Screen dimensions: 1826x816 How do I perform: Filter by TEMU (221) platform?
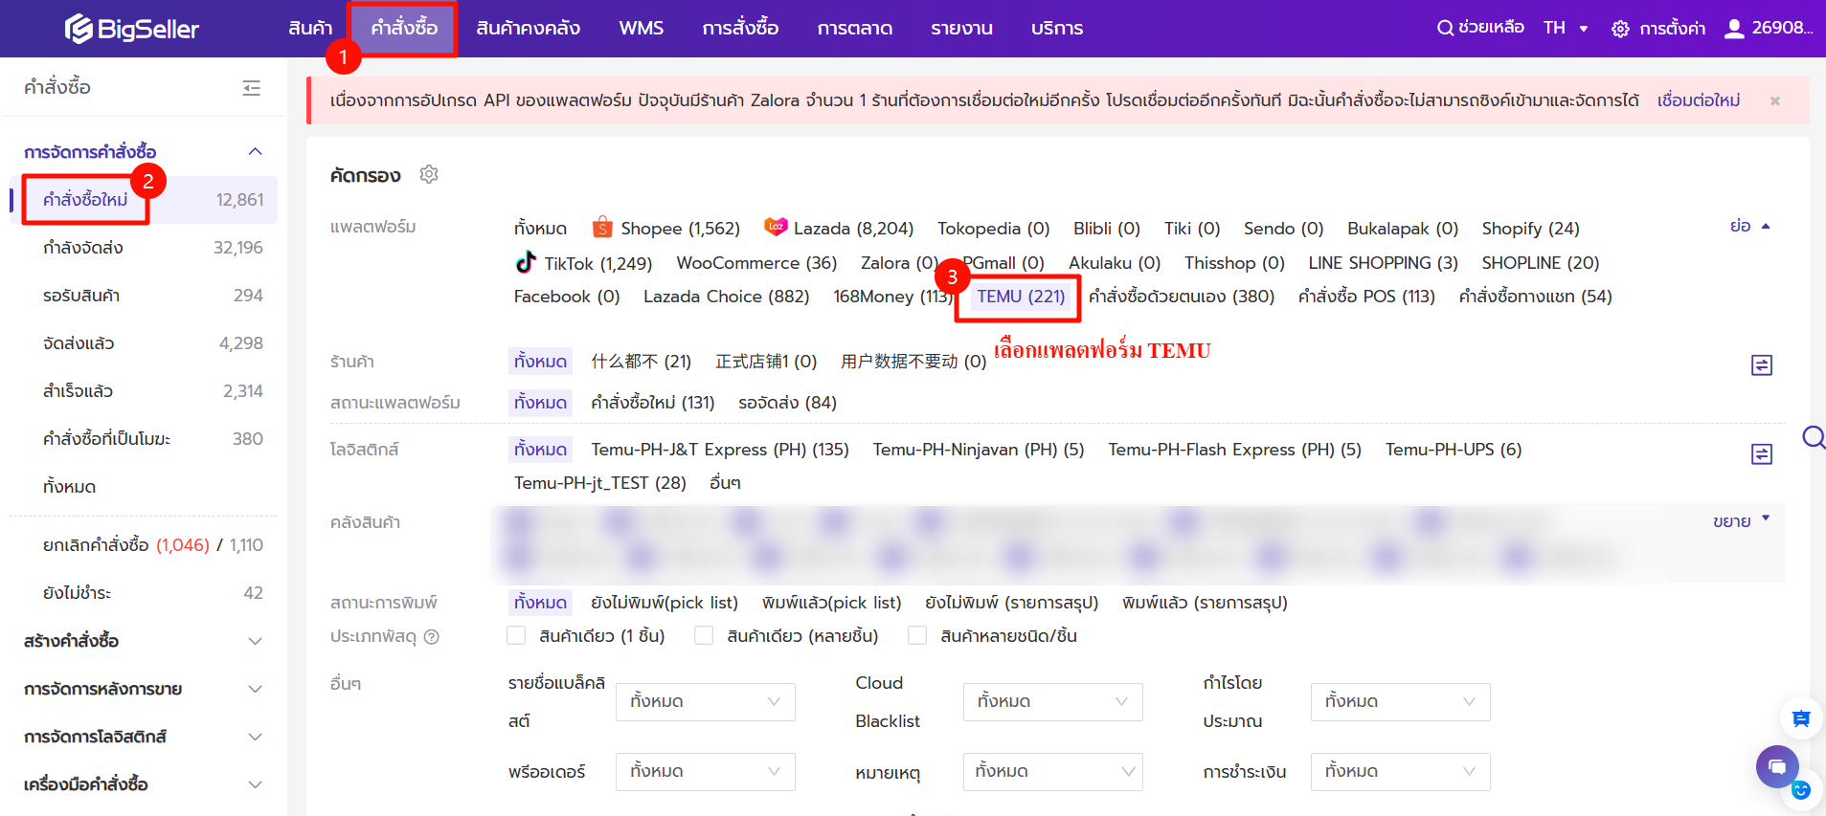(1021, 297)
